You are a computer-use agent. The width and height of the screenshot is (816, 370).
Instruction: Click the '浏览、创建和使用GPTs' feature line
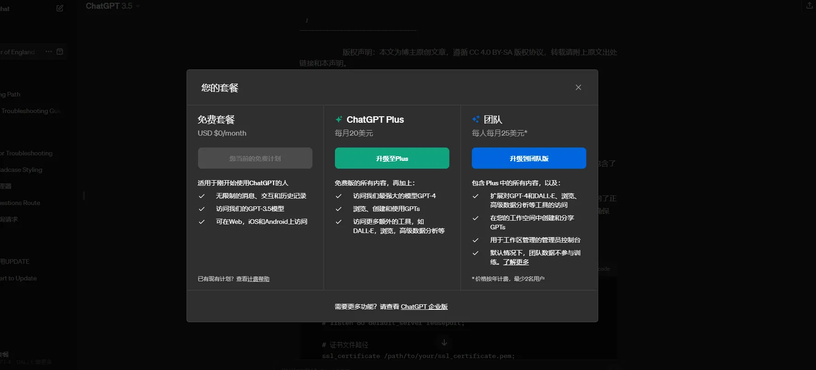tap(386, 209)
